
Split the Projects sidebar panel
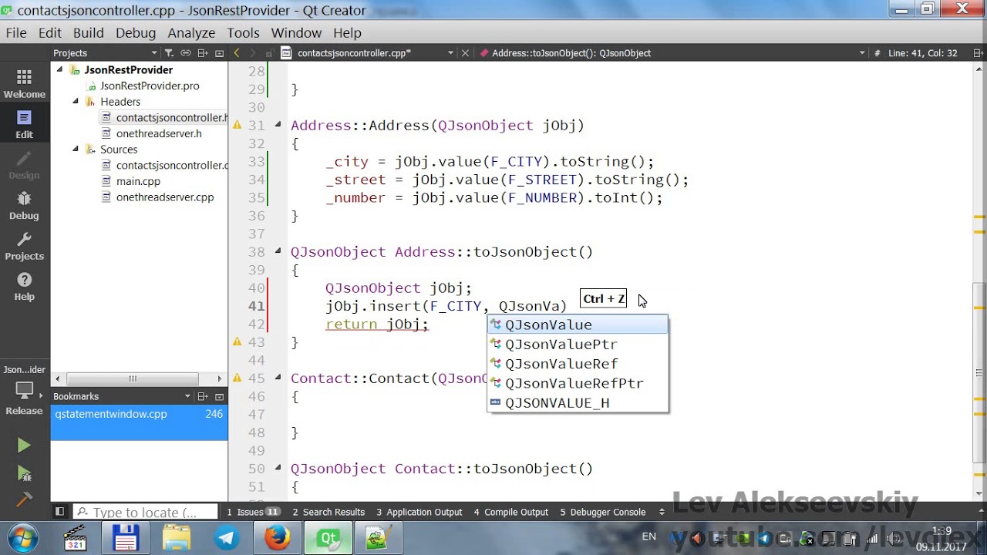[203, 53]
